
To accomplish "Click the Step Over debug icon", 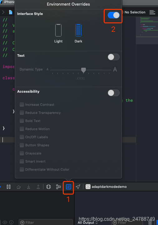I will [18, 187].
